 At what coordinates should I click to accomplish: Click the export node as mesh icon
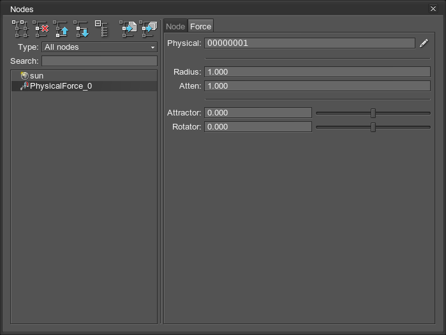pos(148,29)
